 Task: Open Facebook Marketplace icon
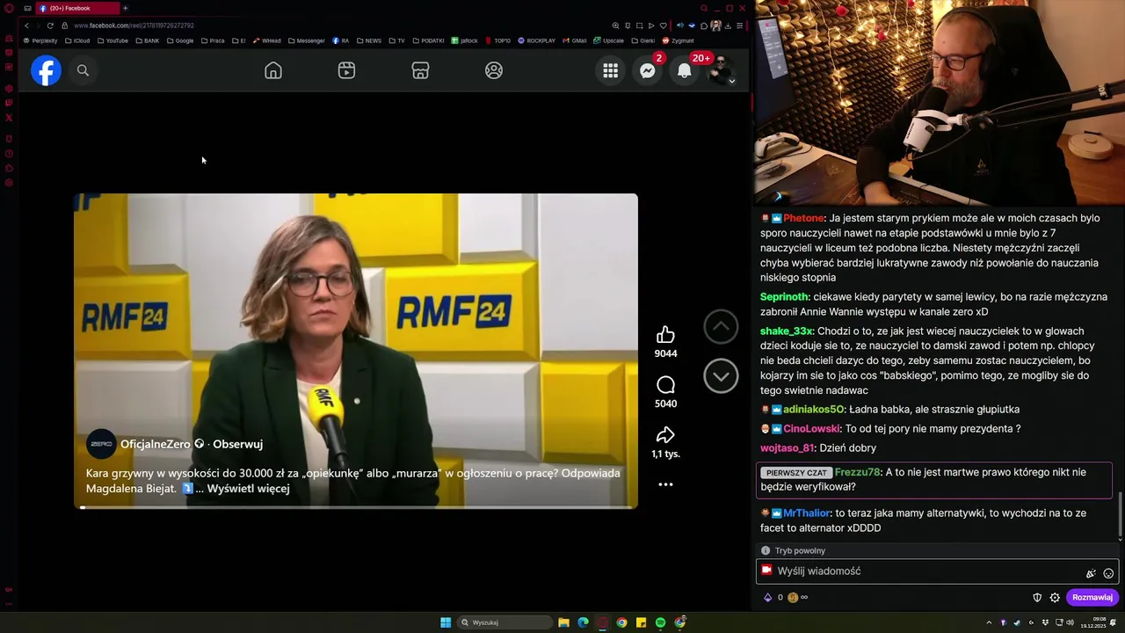coord(420,70)
